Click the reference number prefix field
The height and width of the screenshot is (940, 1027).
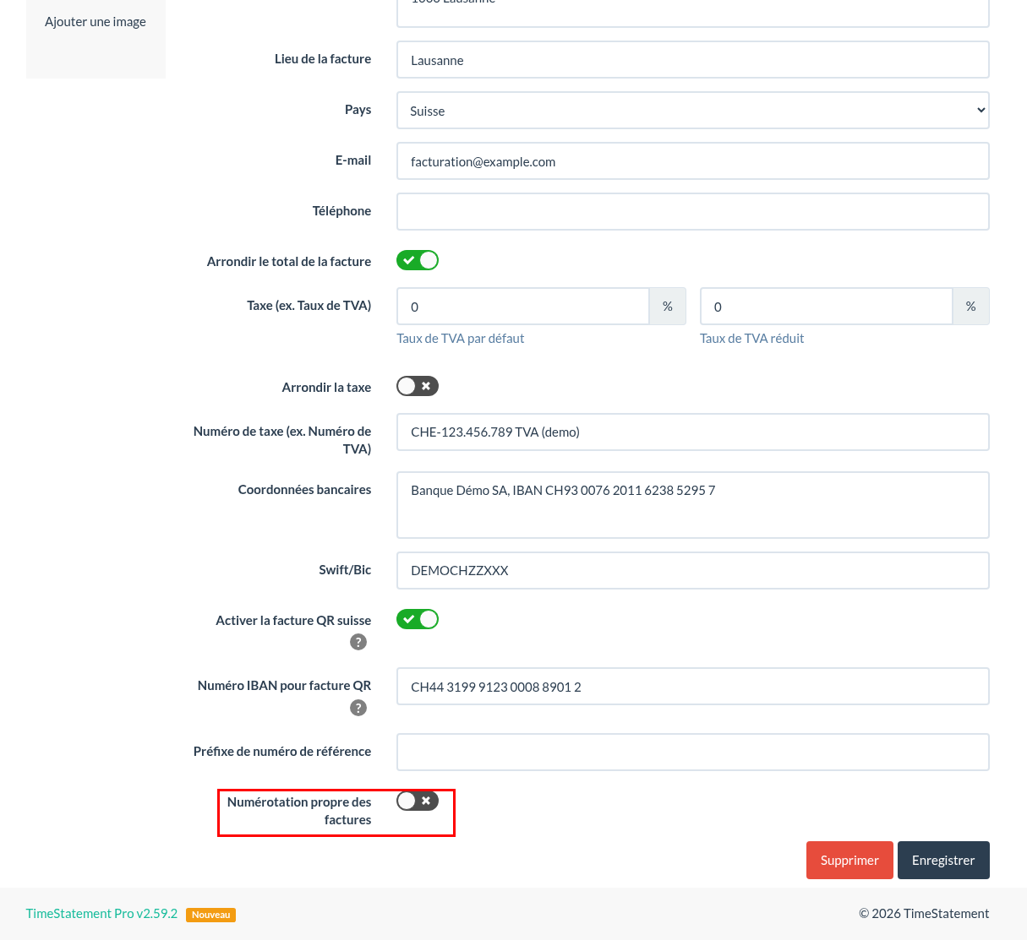coord(693,753)
